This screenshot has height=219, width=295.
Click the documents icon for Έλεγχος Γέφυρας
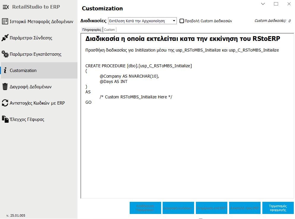tap(5, 119)
